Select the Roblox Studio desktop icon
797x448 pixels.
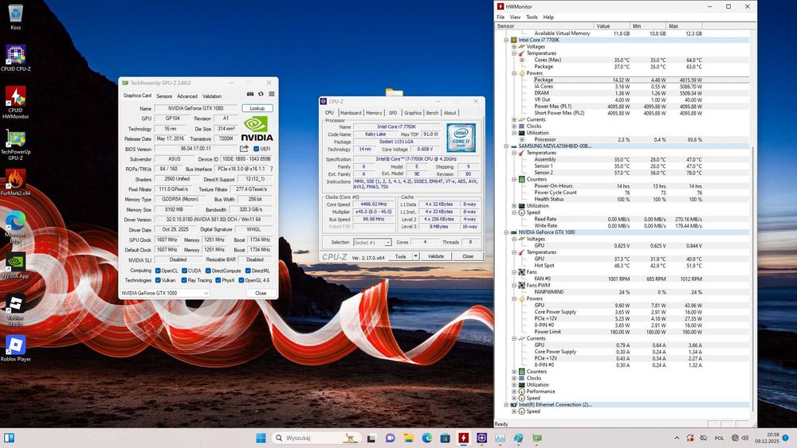pos(16,310)
